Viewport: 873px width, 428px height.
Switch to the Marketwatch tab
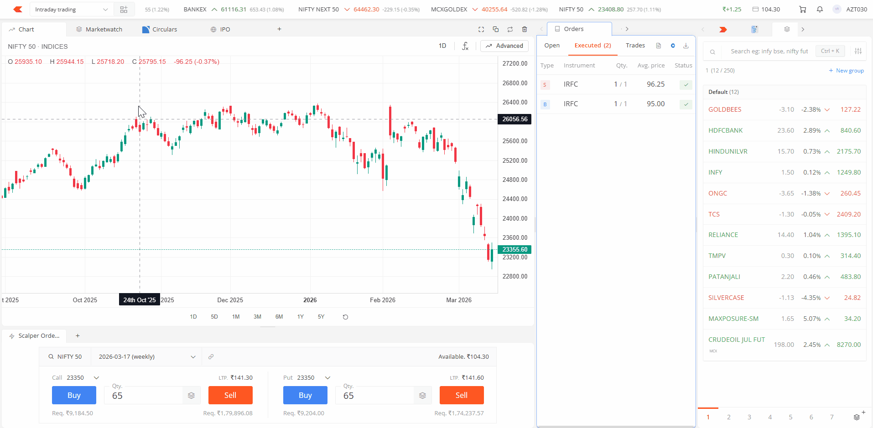click(x=99, y=29)
